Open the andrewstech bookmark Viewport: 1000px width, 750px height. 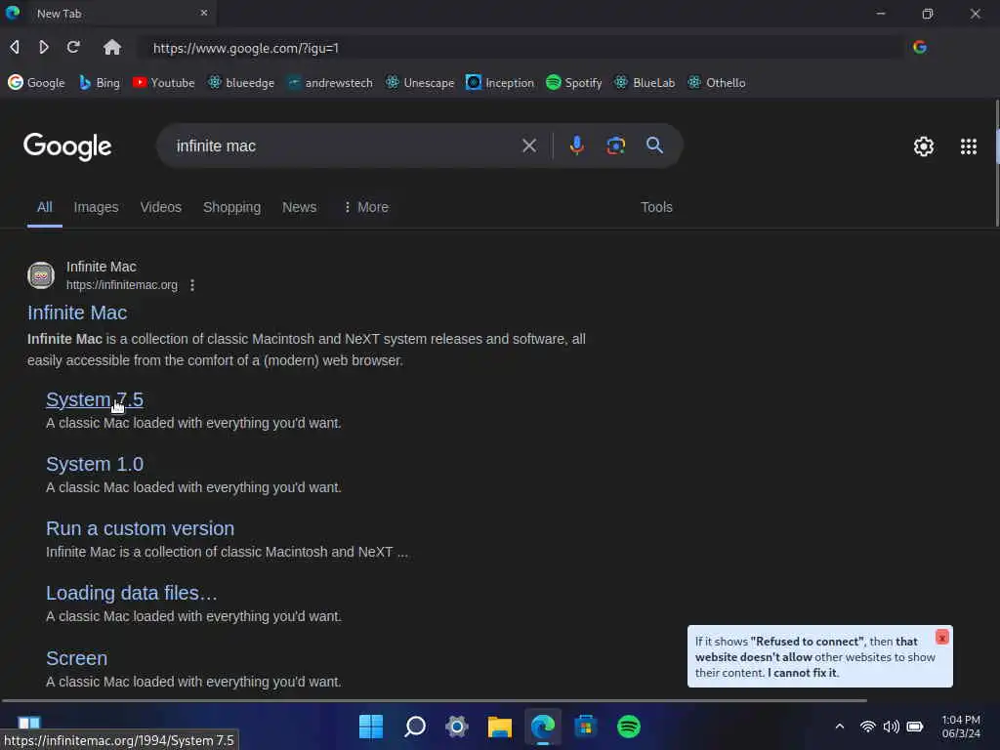pos(330,82)
